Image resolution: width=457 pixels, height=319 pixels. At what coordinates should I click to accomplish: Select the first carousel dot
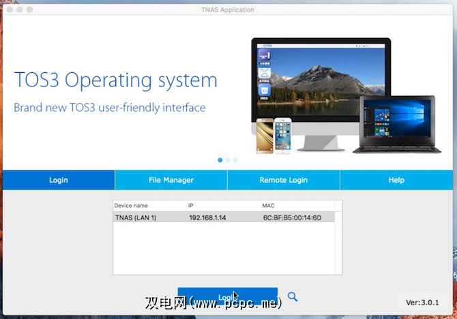[220, 160]
